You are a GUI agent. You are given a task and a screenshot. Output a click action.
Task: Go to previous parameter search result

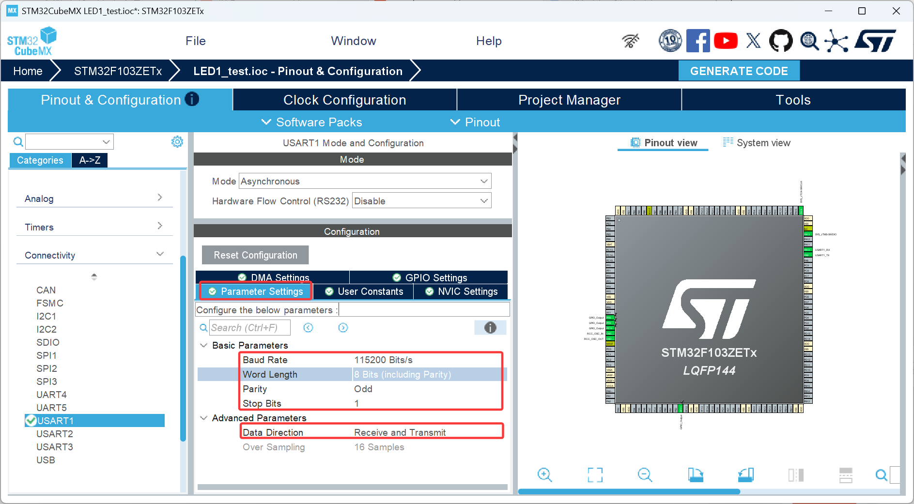click(x=308, y=328)
